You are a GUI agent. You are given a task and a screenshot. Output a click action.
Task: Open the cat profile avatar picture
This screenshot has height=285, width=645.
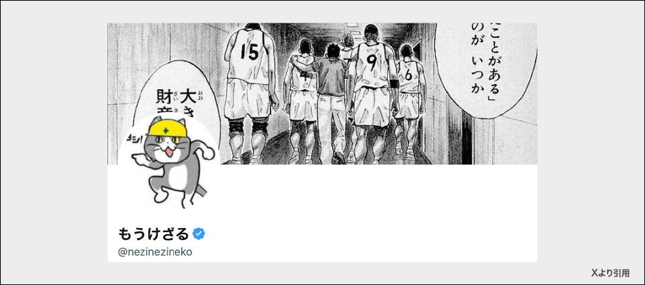[x=169, y=163]
